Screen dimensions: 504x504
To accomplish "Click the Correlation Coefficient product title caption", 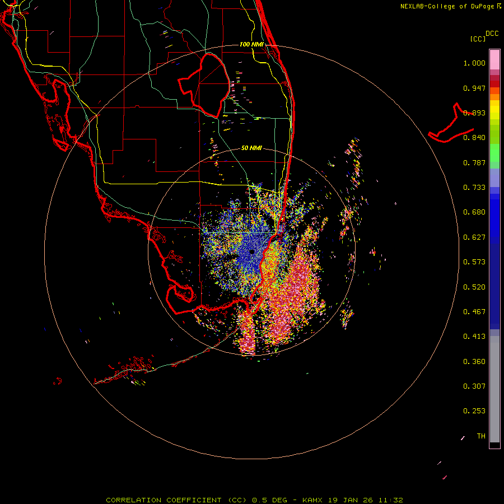I will (x=254, y=500).
